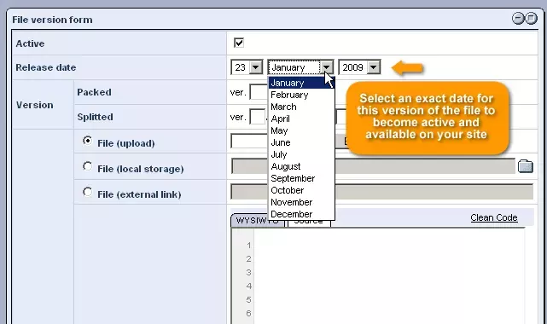Click inside the code editor text area
Screen dimensions: 547x324
tap(389, 277)
